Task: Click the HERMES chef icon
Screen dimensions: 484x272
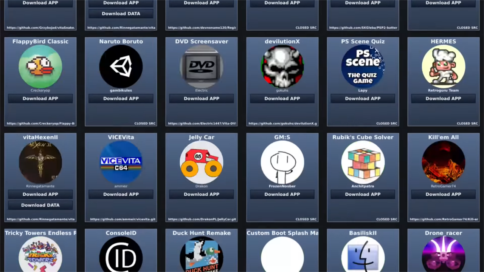Action: click(x=443, y=66)
